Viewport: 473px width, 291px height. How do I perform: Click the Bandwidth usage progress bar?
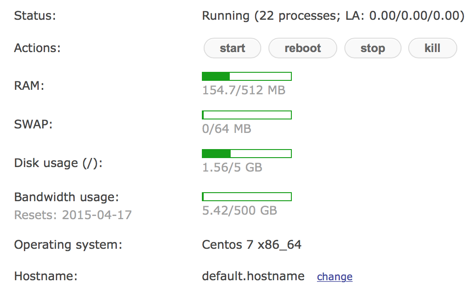coord(247,197)
